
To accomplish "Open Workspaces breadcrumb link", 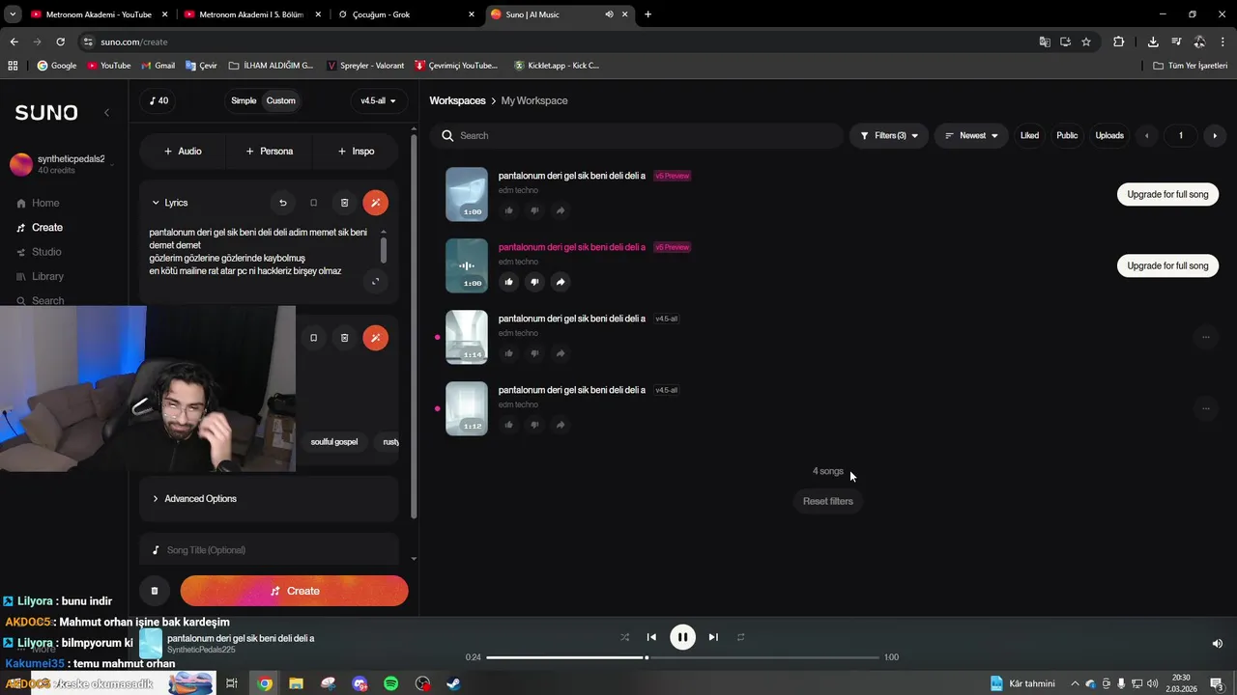I will [457, 100].
